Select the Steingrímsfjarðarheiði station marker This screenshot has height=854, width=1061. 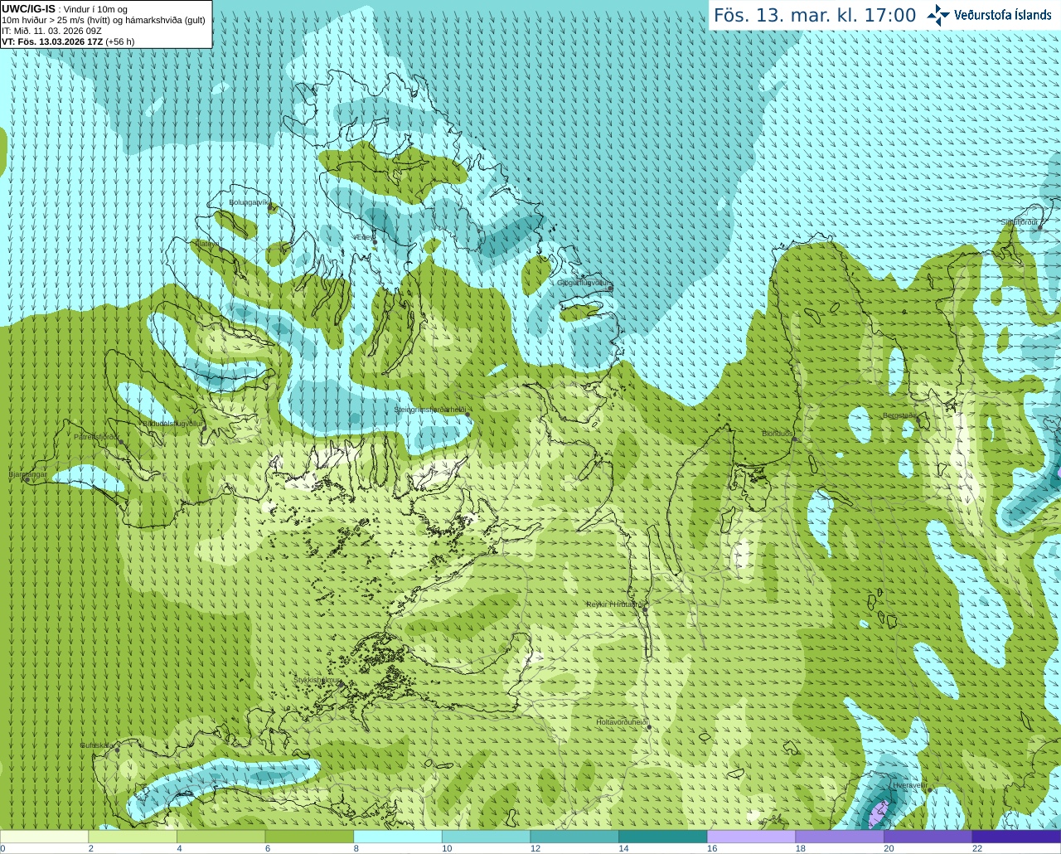(467, 414)
